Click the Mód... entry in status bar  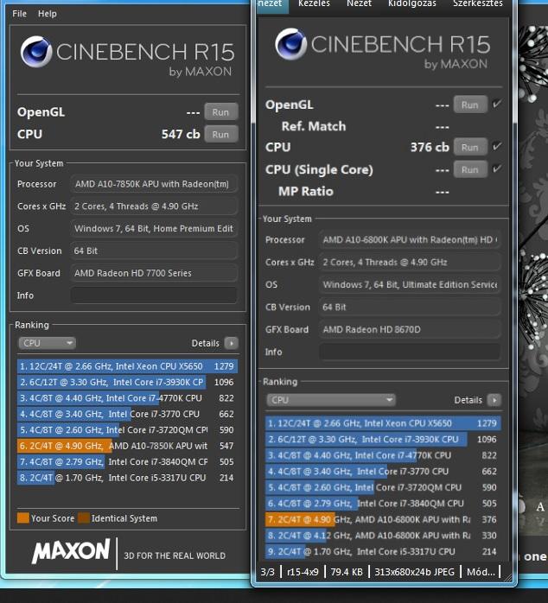tap(481, 572)
